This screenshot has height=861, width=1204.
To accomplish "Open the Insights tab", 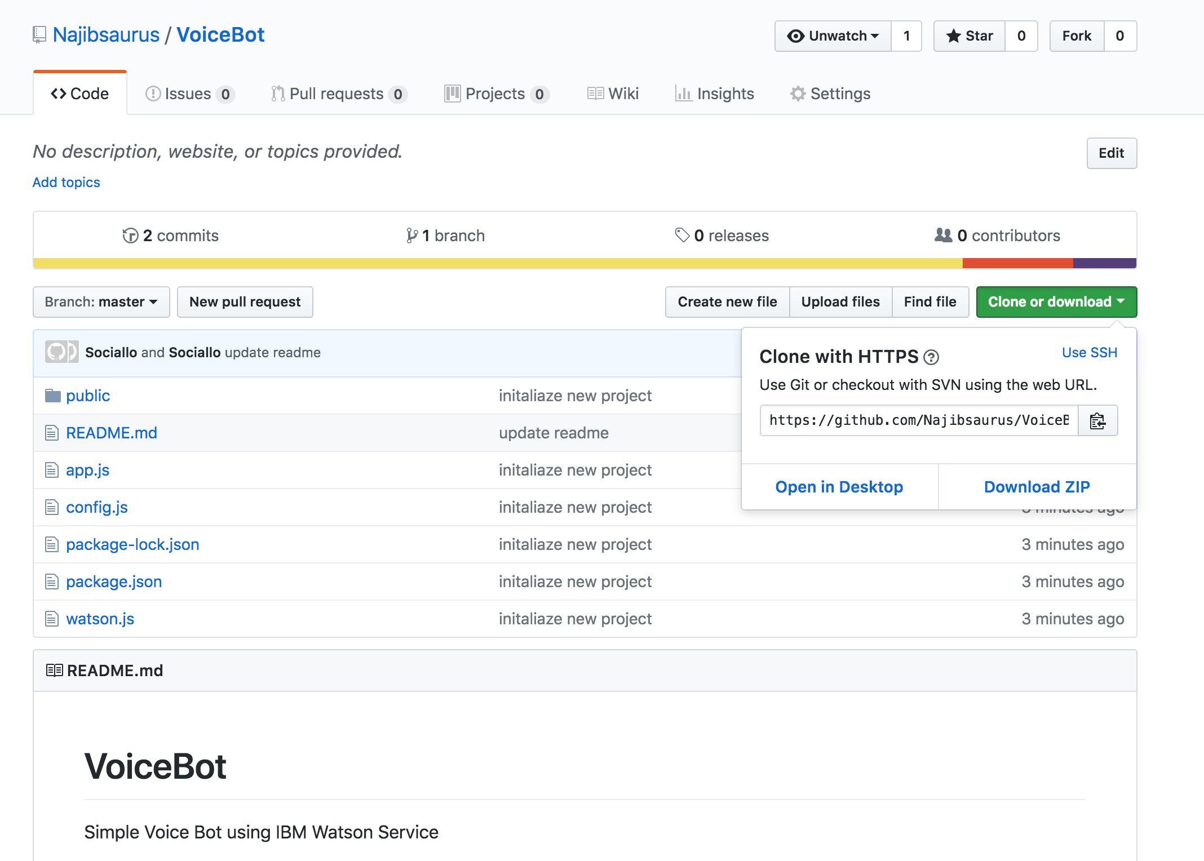I will tap(714, 94).
